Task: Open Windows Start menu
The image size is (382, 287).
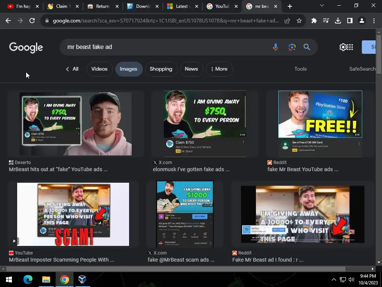Action: 9,280
